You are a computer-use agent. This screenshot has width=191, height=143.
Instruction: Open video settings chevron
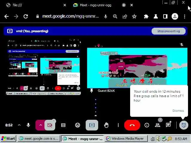click(41, 125)
